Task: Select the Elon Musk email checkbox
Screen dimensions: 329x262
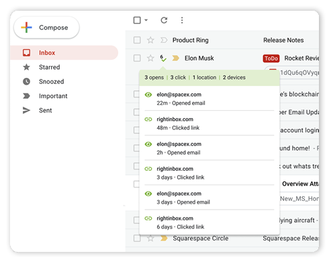Action: tap(137, 58)
